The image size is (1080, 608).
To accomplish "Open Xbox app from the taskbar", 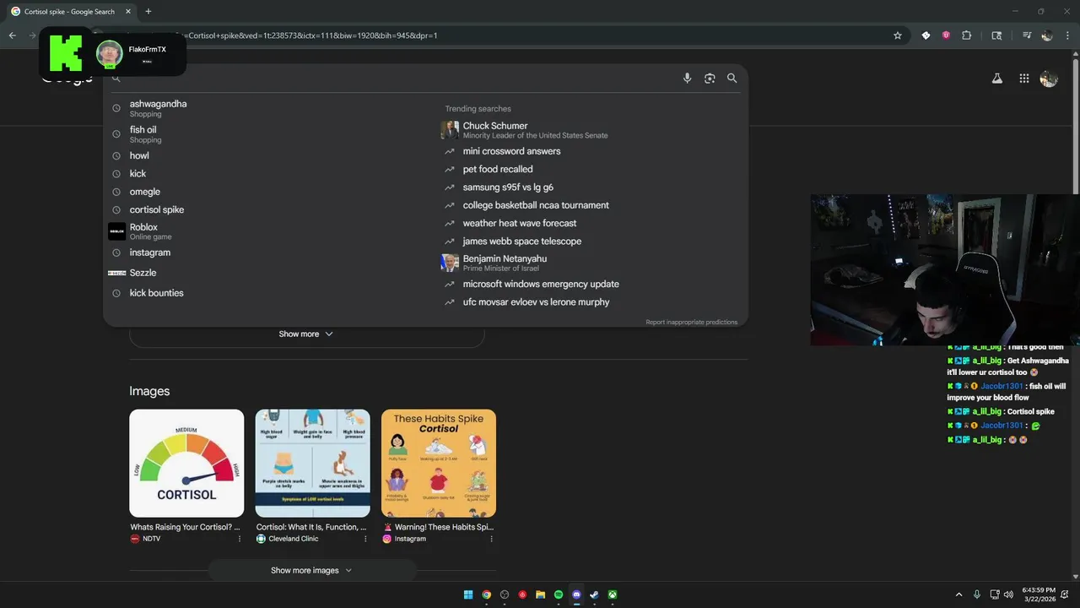I will [613, 594].
